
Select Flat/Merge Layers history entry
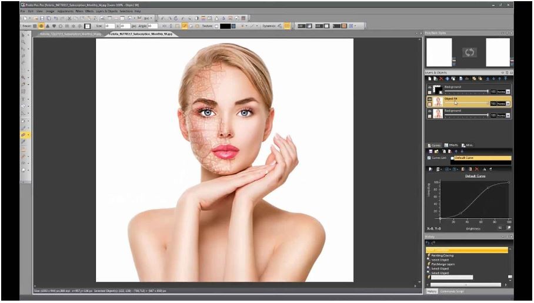[x=442, y=264]
